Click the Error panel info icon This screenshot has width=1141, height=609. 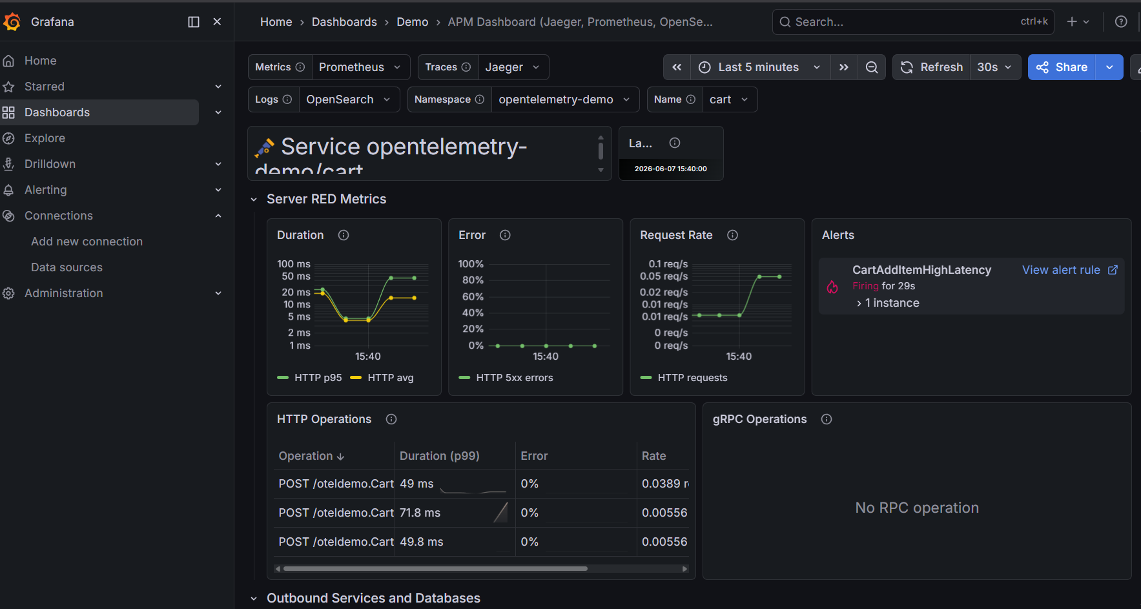[505, 235]
